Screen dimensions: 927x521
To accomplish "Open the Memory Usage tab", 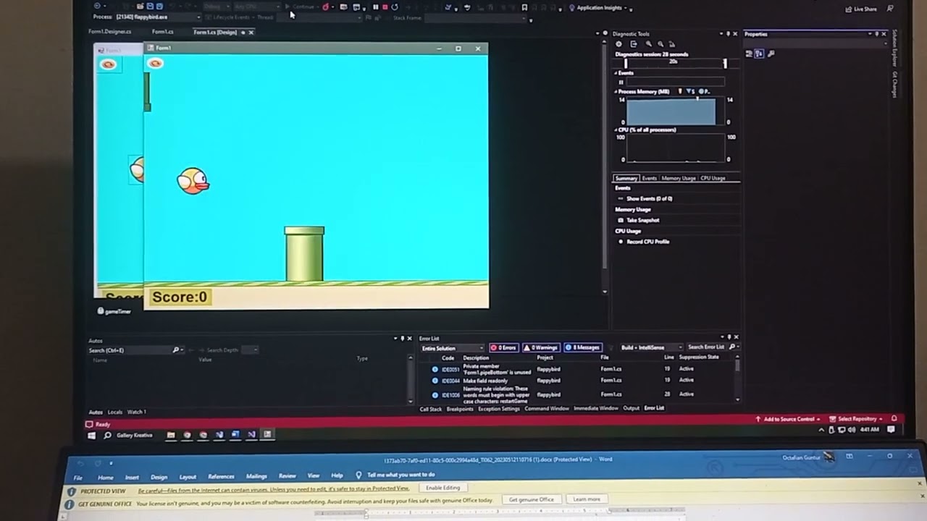I will (x=679, y=178).
